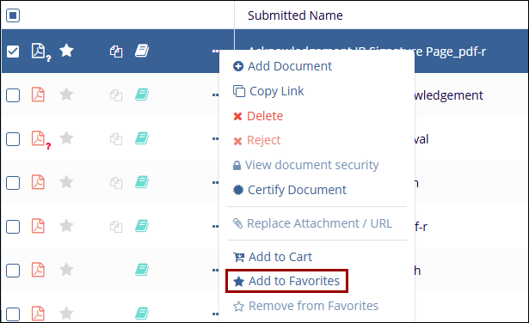The image size is (529, 323).
Task: Open the ellipsis actions menu of the 'wledgement' row
Action: click(216, 95)
